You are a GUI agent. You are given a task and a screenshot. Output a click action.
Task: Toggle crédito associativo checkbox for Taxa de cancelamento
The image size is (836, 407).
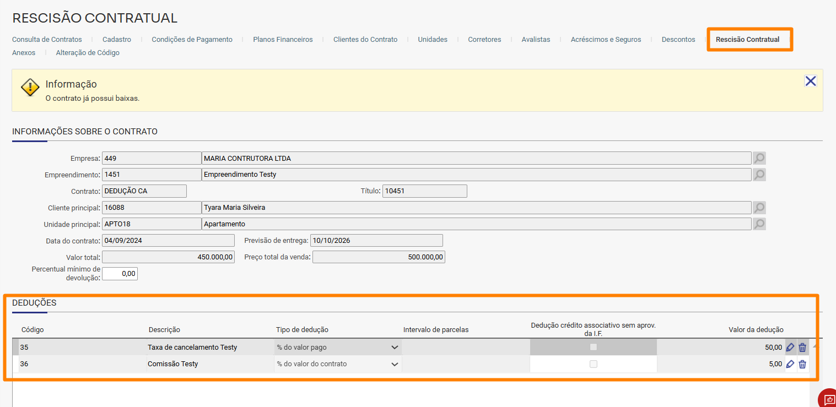(594, 348)
